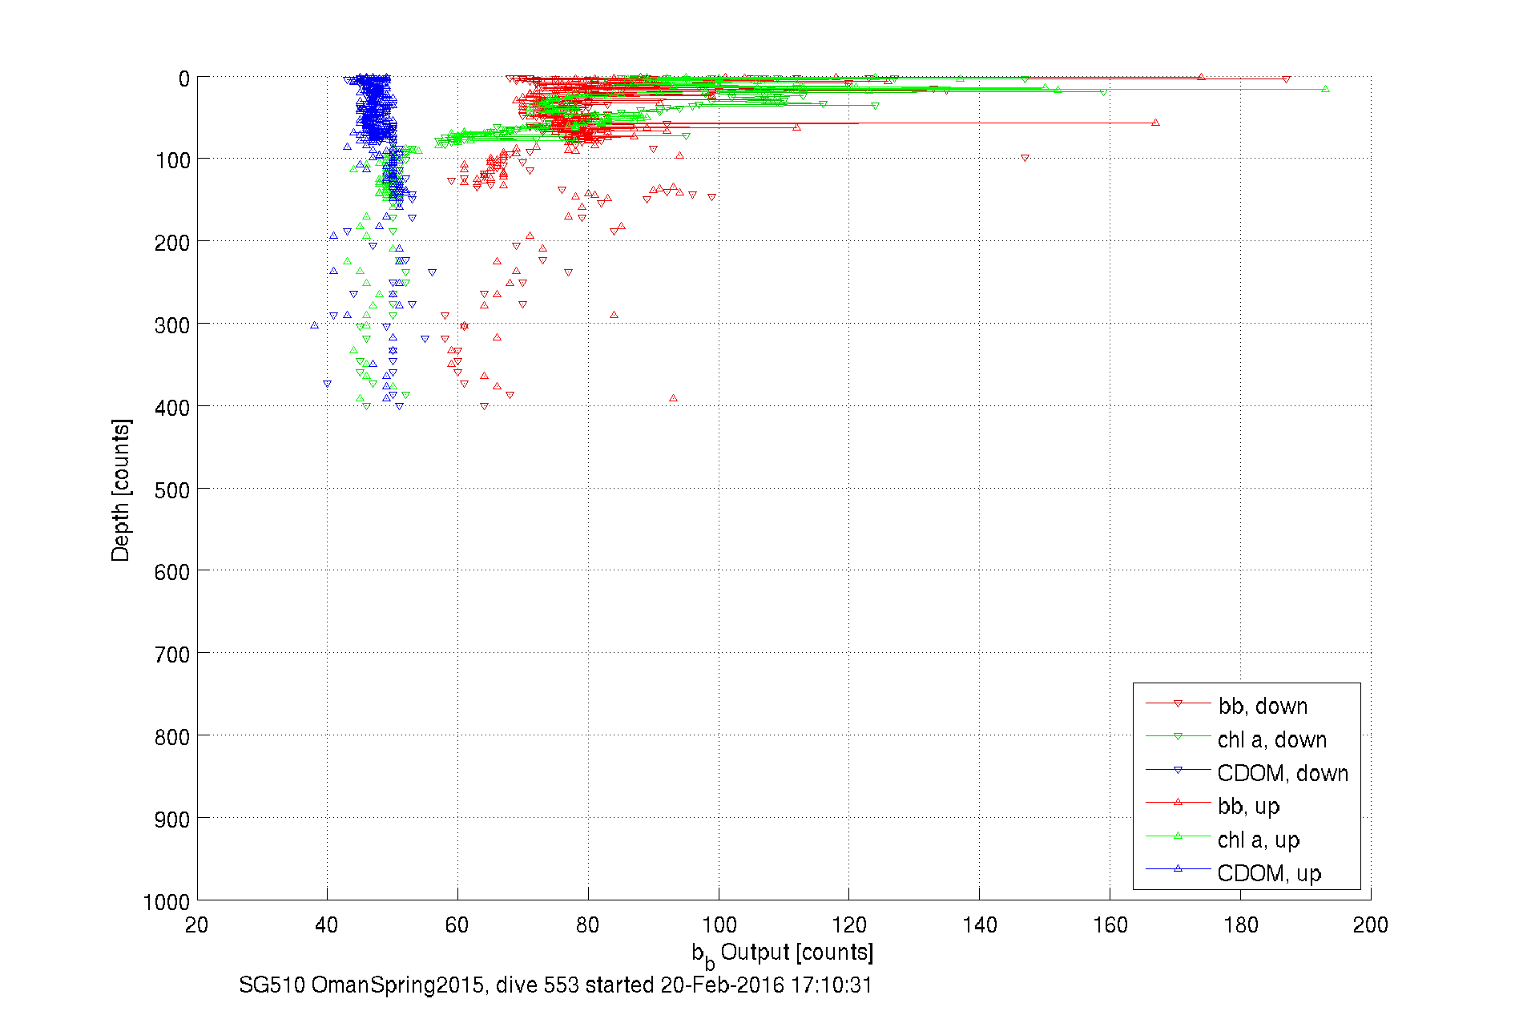Click y-axis tick label 800
The image size is (1515, 1011).
pos(172,737)
